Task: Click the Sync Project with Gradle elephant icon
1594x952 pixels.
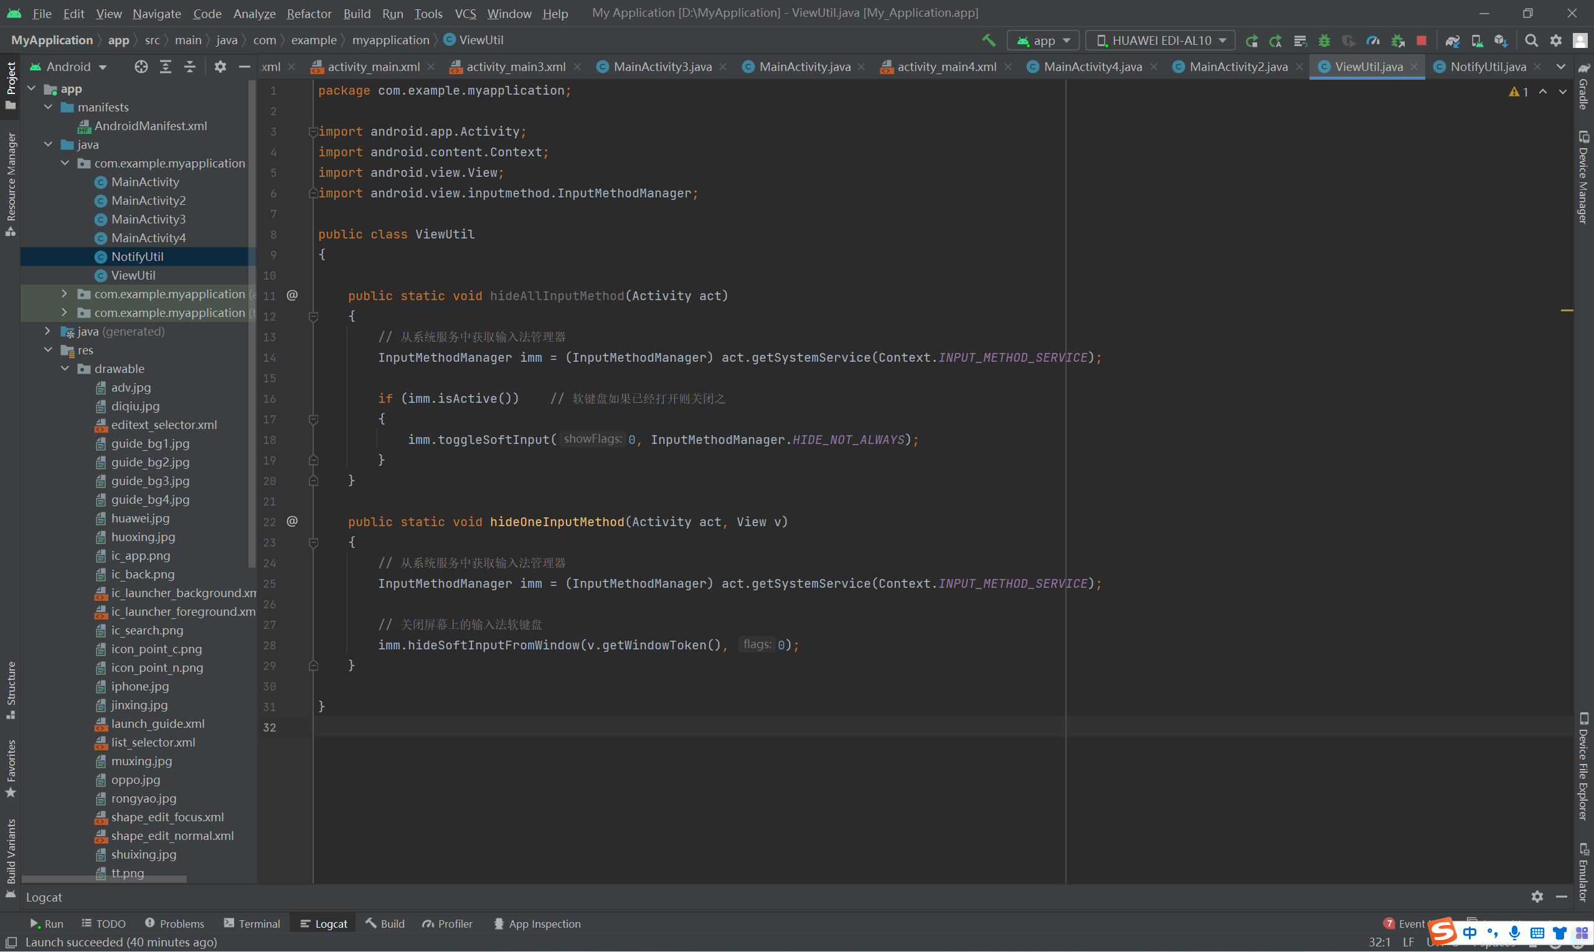Action: coord(1452,40)
